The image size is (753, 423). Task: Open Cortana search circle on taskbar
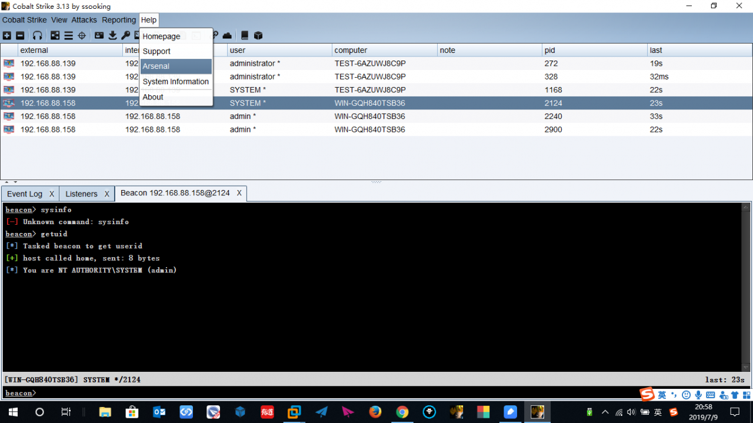pos(39,412)
